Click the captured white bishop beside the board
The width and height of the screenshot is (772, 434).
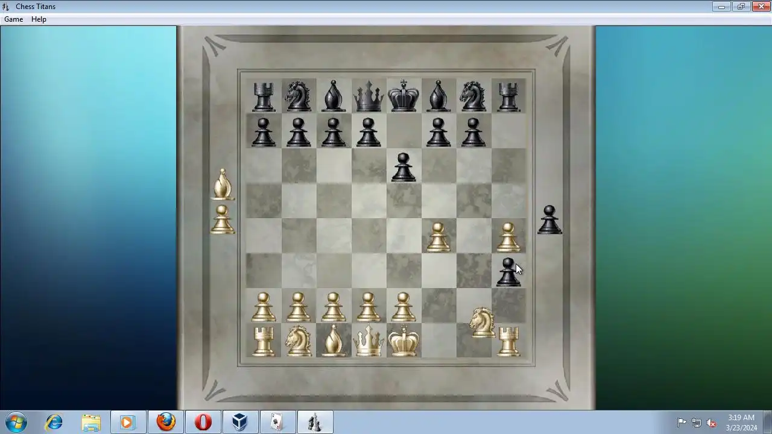[x=223, y=184]
